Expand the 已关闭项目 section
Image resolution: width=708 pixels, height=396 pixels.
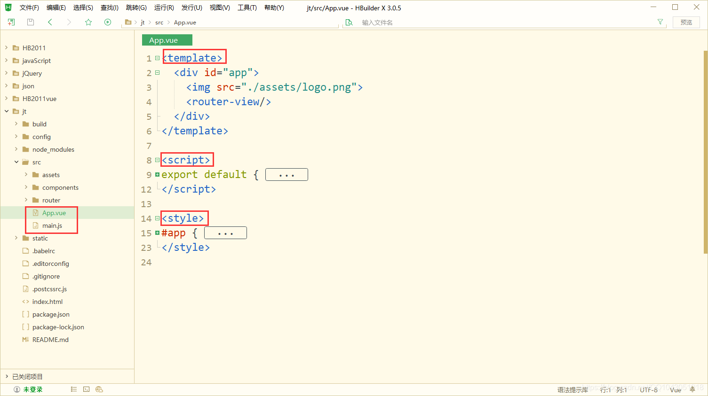click(6, 376)
